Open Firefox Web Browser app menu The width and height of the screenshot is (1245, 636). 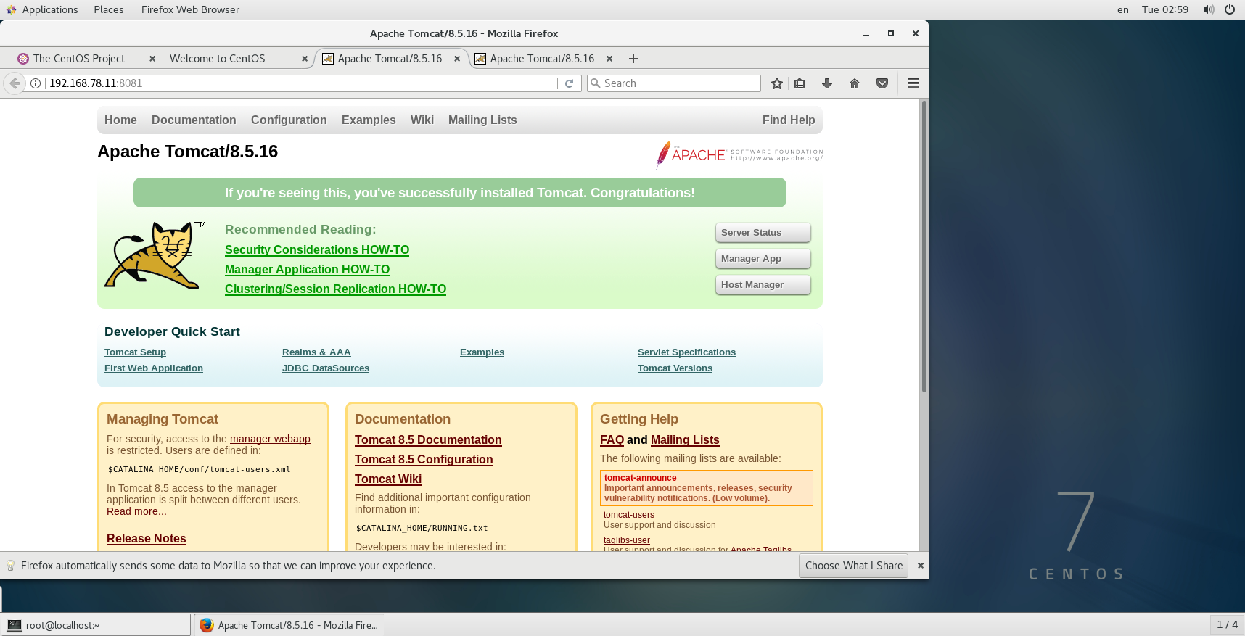(190, 9)
